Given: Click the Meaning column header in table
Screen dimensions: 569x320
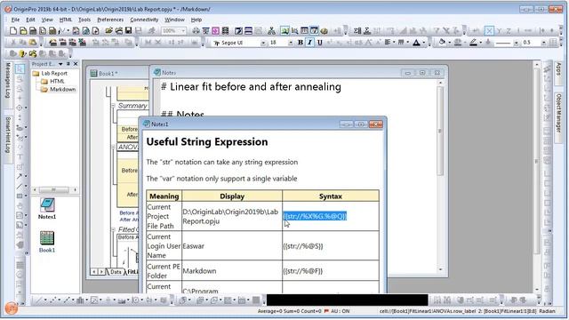Looking at the screenshot, I should pos(164,196).
